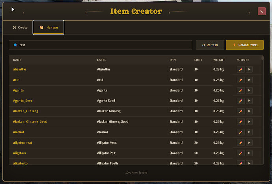Click the LABEL column header

pos(101,60)
